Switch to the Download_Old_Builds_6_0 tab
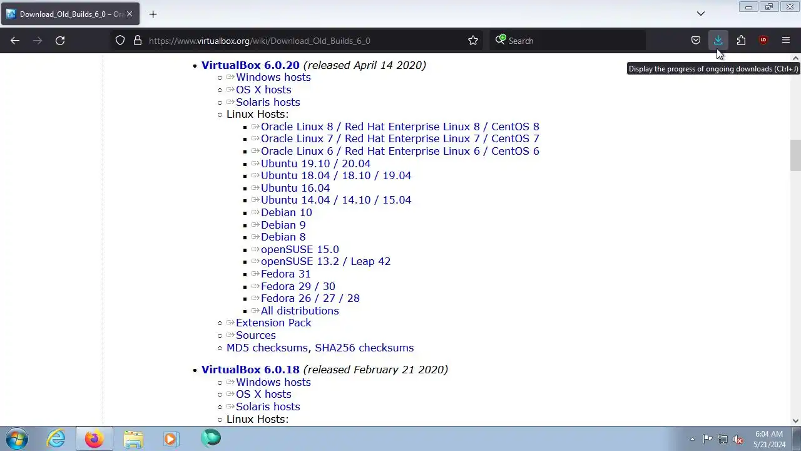801x451 pixels. (x=70, y=14)
